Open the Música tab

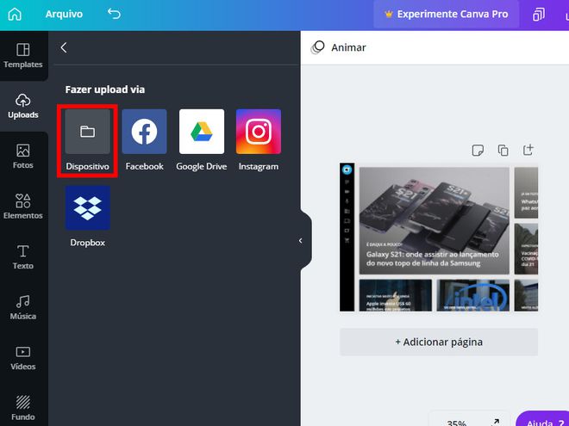(23, 307)
